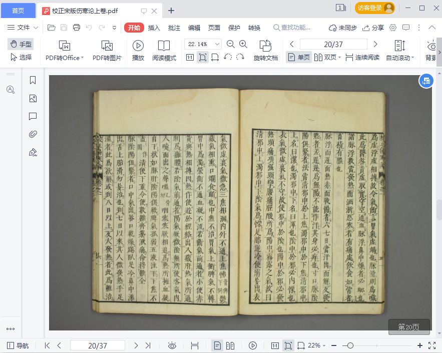Image resolution: width=442 pixels, height=353 pixels.
Task: Rotate page clockwise
Action: [x=240, y=57]
